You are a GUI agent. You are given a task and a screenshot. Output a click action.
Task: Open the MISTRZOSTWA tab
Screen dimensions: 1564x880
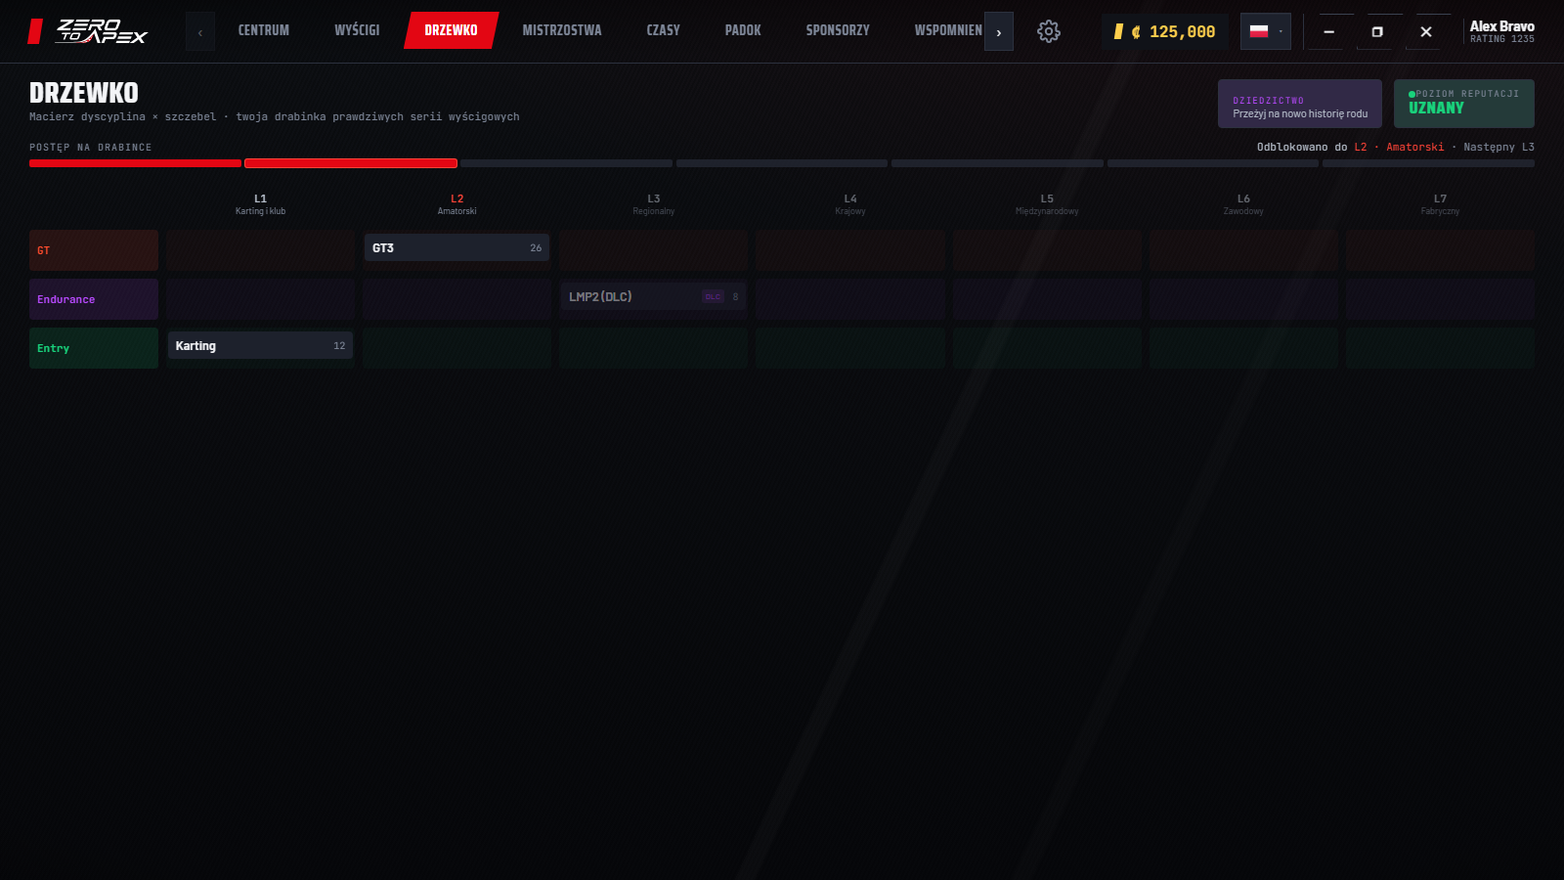tap(562, 30)
